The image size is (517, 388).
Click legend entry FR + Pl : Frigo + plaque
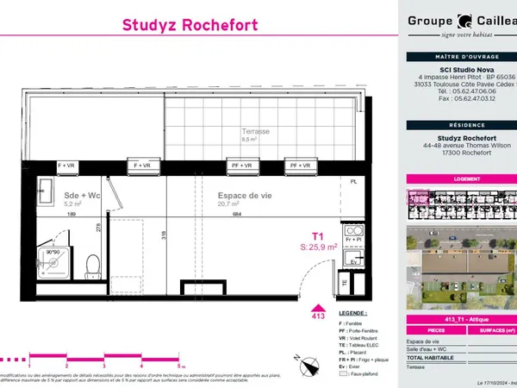364,360
